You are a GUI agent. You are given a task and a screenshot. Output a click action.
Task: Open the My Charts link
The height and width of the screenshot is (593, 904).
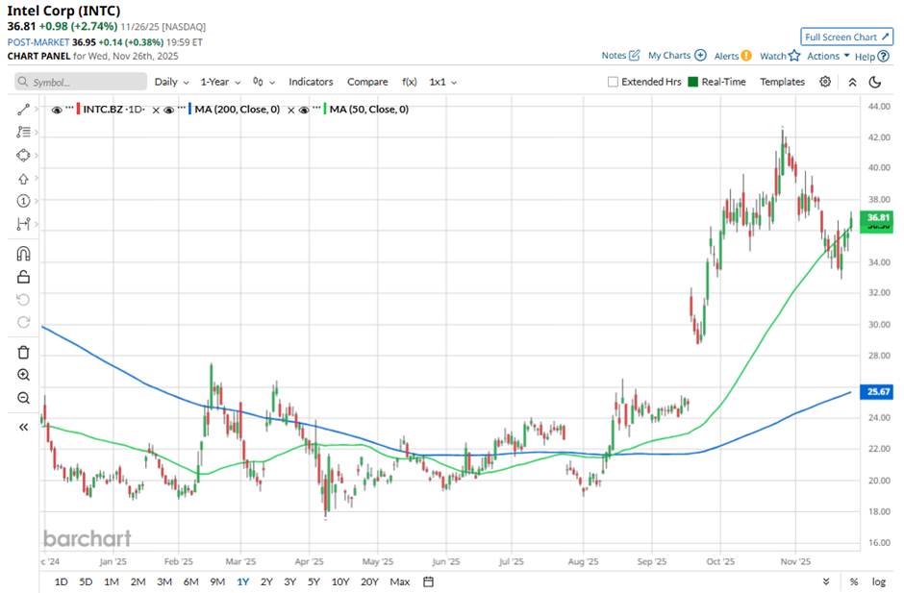pyautogui.click(x=677, y=56)
